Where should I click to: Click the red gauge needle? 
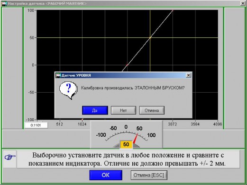tap(136, 139)
